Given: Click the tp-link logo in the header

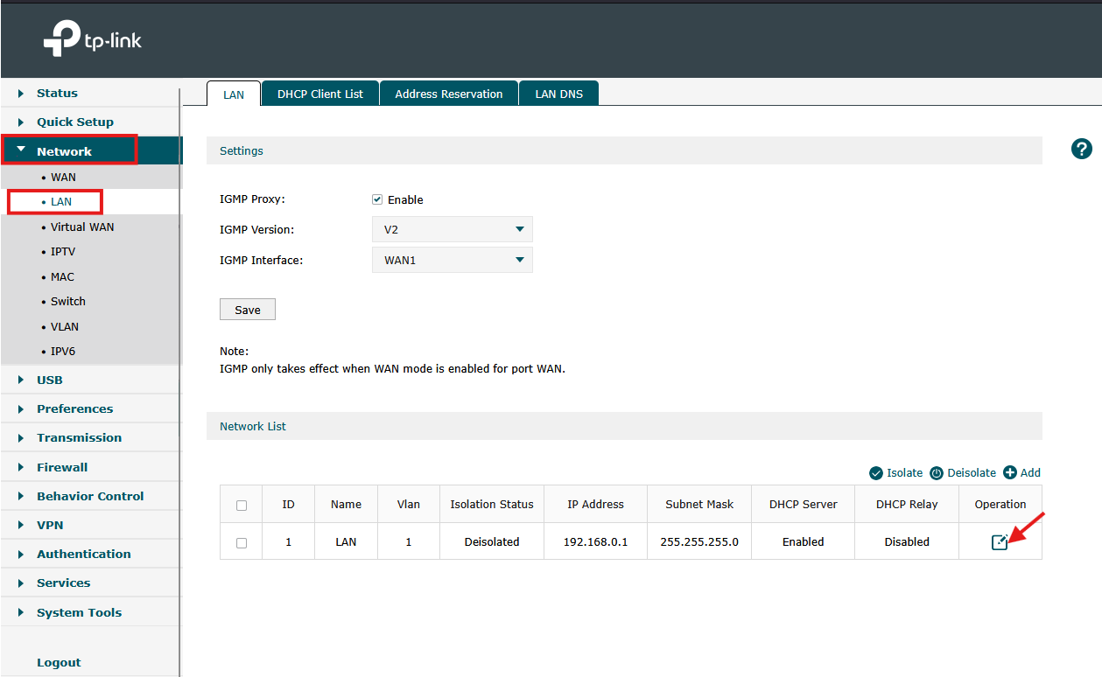Looking at the screenshot, I should (91, 38).
